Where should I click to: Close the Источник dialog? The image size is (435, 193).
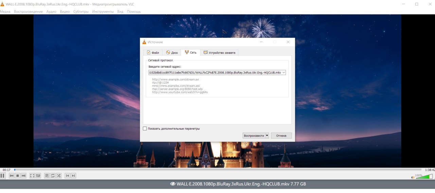coord(288,42)
